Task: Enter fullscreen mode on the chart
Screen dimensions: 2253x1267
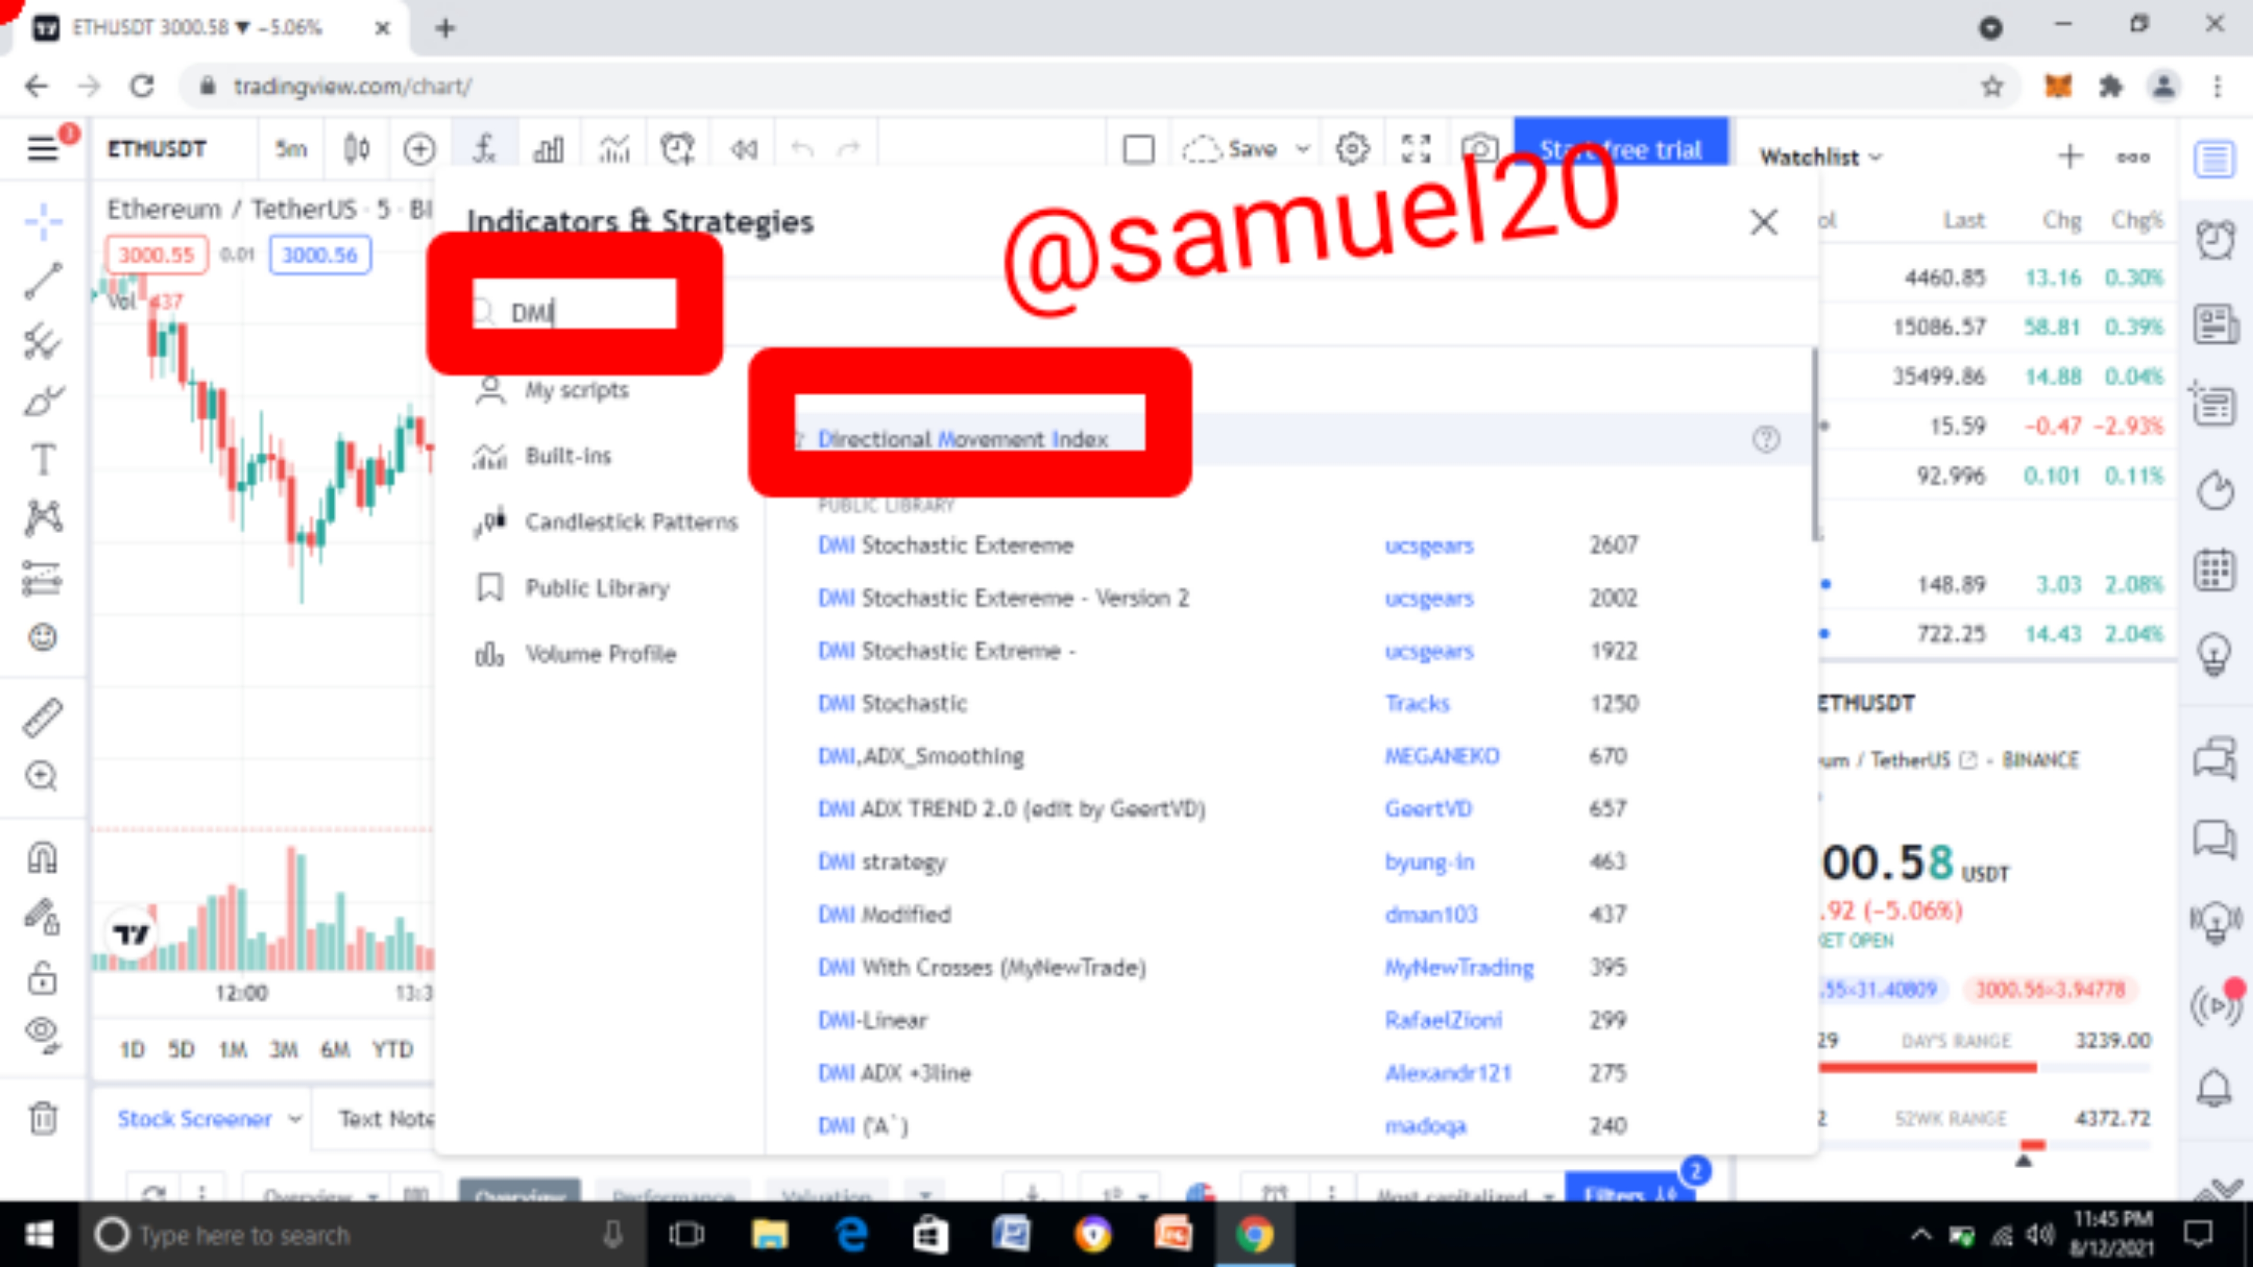Action: [x=1415, y=148]
